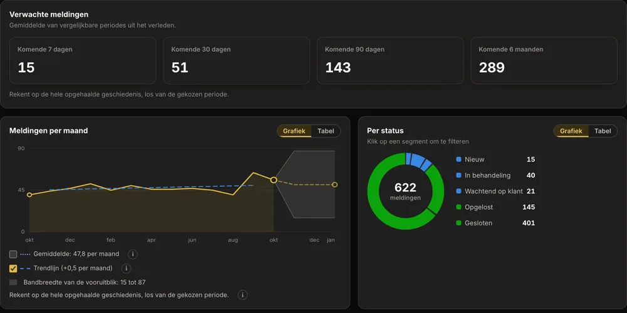Screen dimensions: 627x313
Task: Switch to Tabel in Per status
Action: (x=602, y=131)
